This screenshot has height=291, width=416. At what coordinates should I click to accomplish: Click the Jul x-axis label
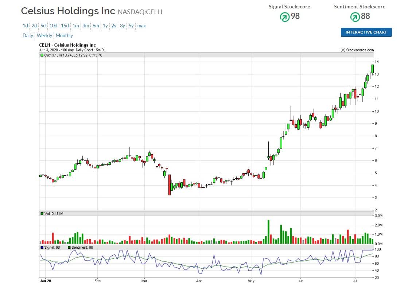[x=355, y=281]
